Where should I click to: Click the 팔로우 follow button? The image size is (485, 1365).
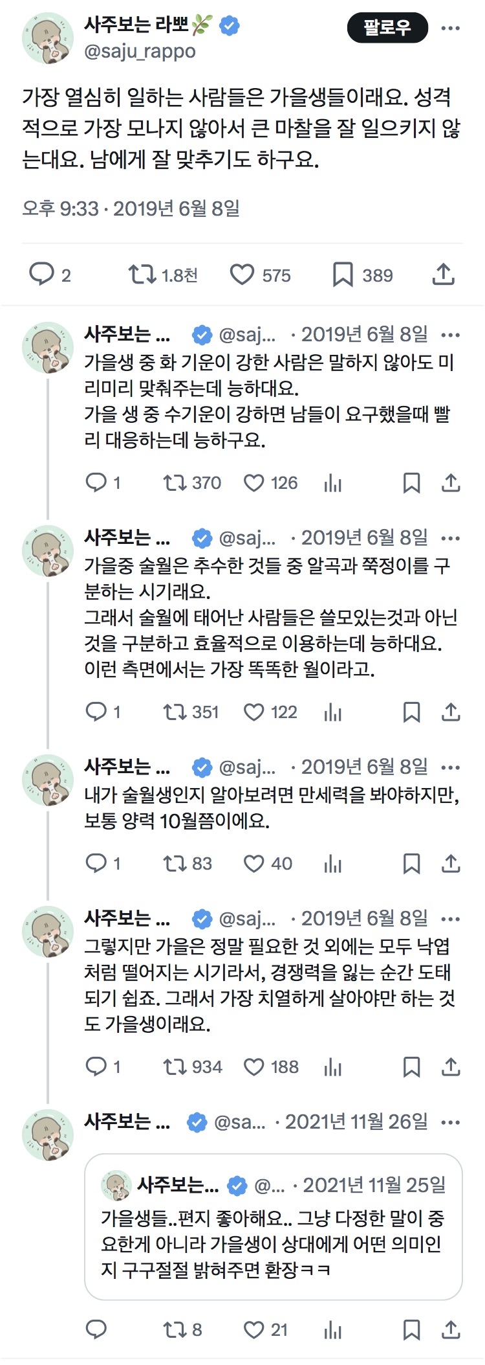coord(387,28)
